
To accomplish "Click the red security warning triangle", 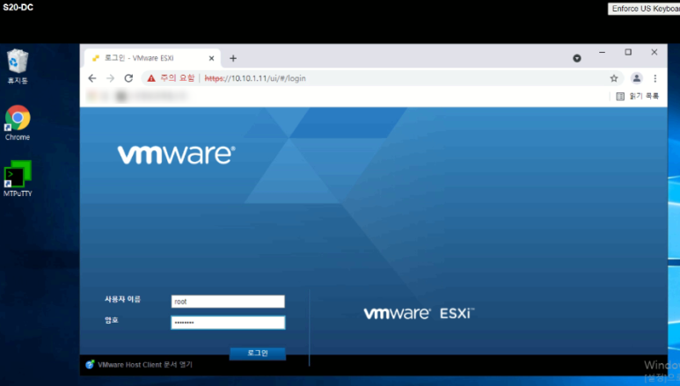I will (151, 78).
